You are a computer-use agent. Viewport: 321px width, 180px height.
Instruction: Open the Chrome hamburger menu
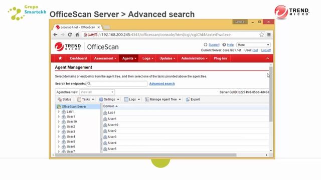[269, 34]
